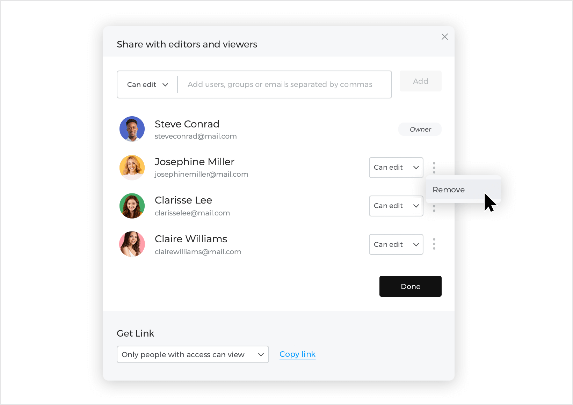Click the Done button
573x405 pixels.
[x=411, y=286]
